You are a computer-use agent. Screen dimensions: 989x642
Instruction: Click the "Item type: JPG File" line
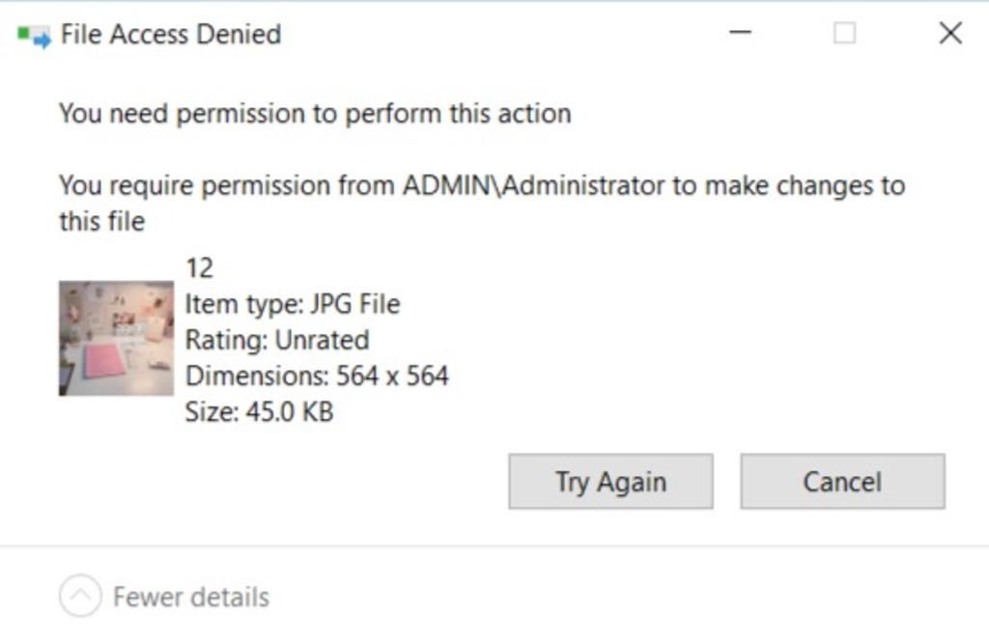point(292,304)
